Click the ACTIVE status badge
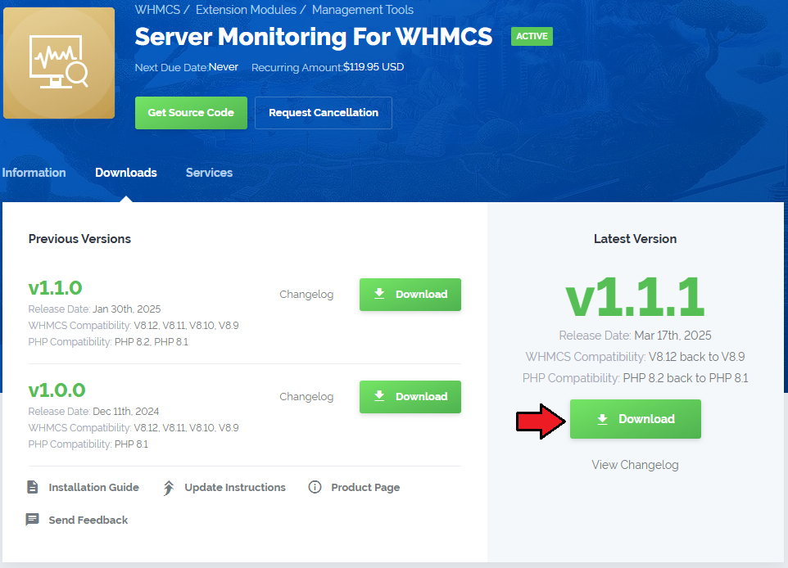The image size is (788, 568). coord(532,36)
